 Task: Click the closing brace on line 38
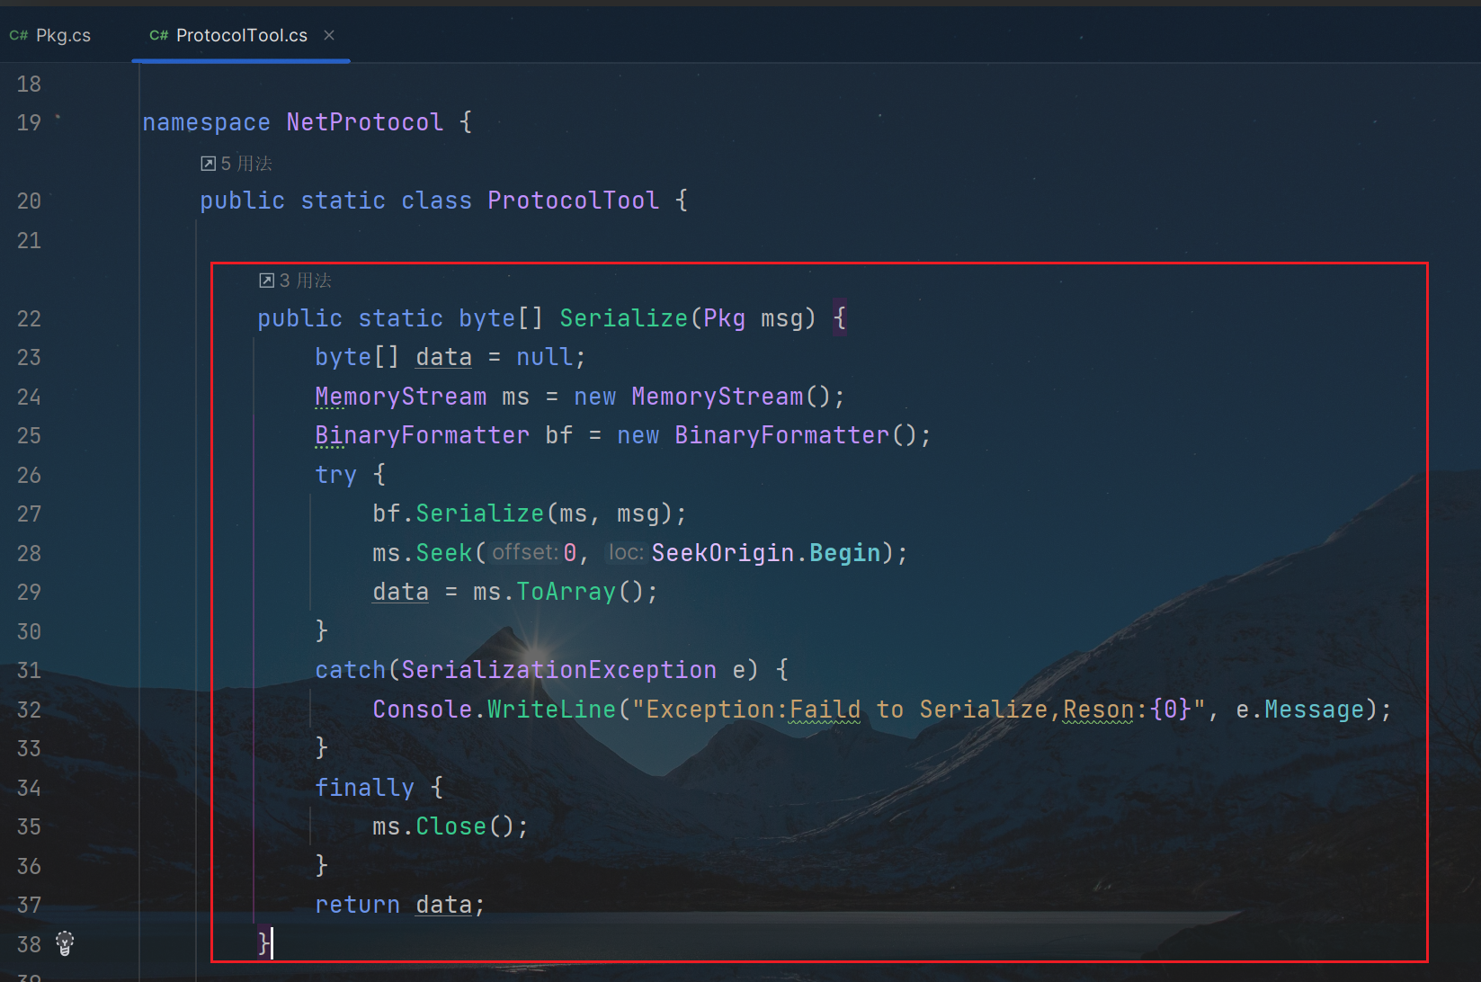[x=263, y=943]
